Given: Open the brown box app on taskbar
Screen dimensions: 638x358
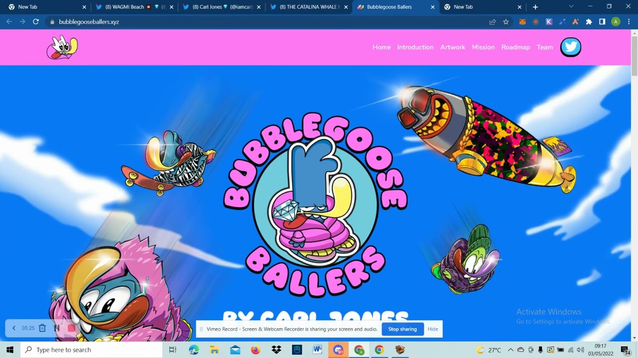Looking at the screenshot, I should click(400, 350).
